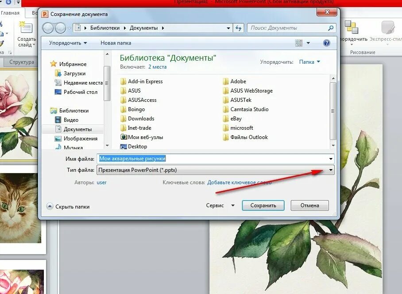Select the cat slide thumbnail
The width and height of the screenshot is (402, 294).
point(20,208)
